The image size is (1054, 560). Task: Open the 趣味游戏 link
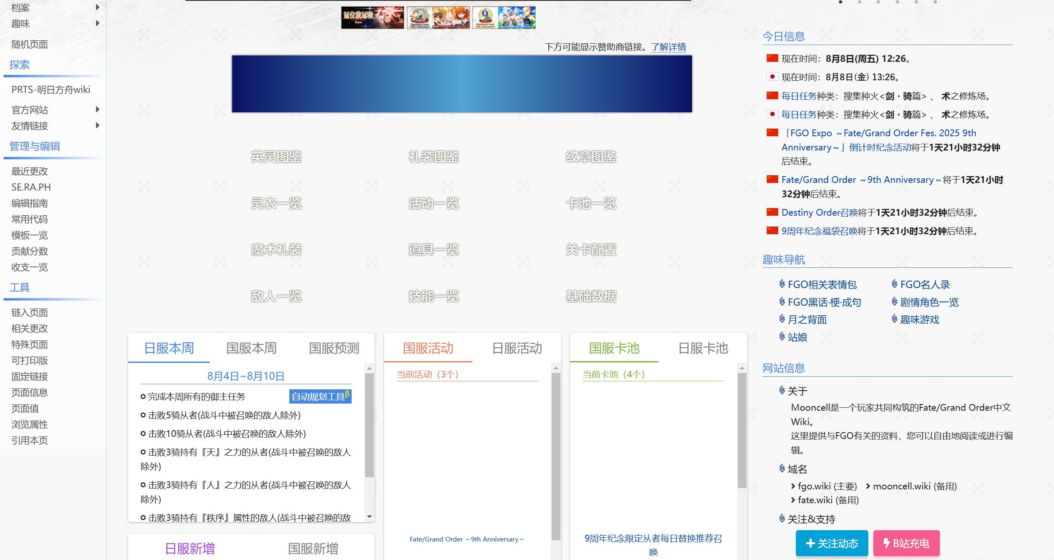tap(920, 320)
